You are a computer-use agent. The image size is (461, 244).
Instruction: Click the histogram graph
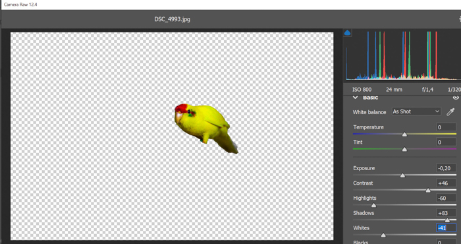pos(403,55)
